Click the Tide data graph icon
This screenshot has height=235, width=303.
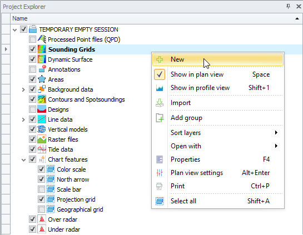point(42,149)
